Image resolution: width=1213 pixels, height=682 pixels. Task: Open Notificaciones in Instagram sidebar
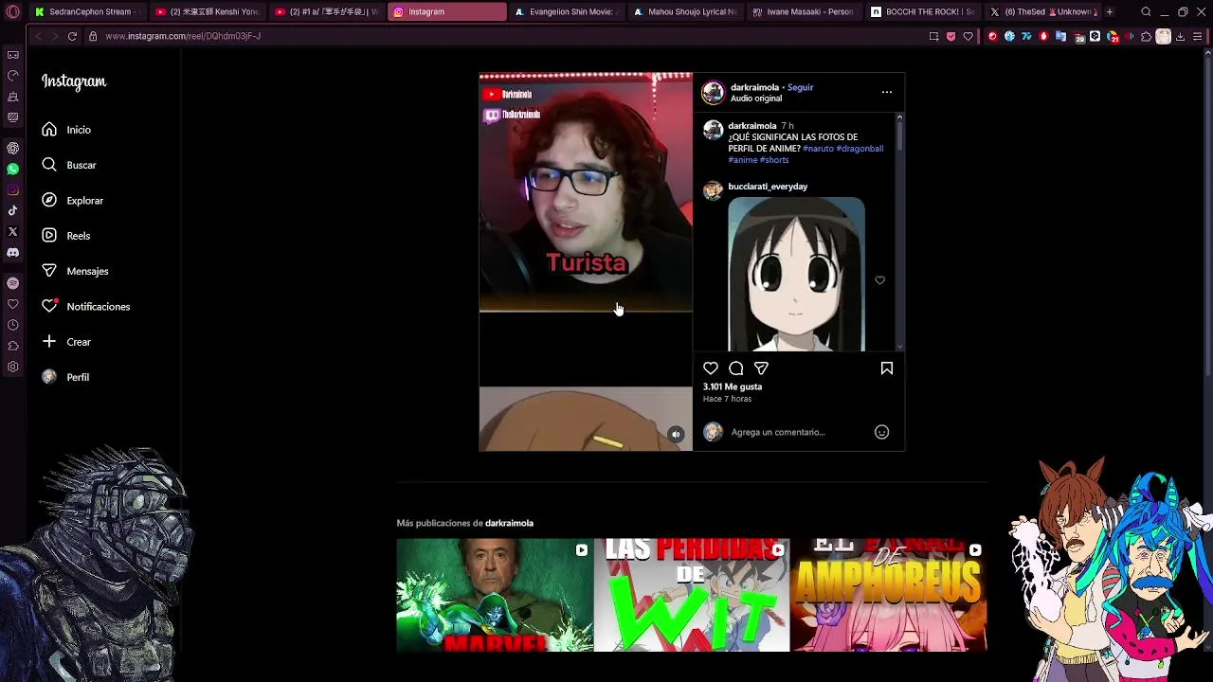pos(85,307)
